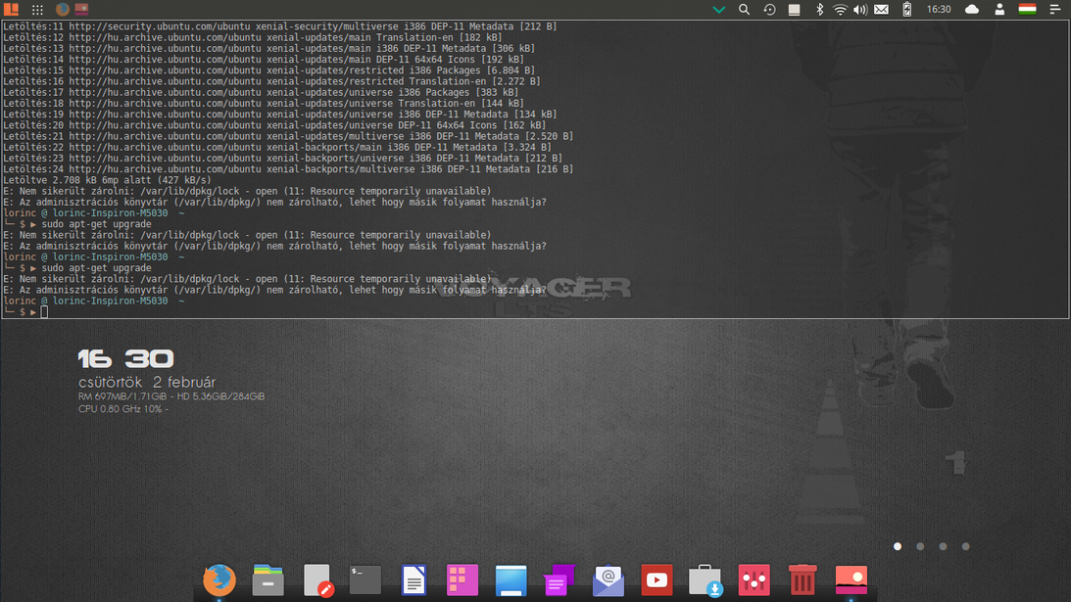Open the pink grid application icon
The height and width of the screenshot is (602, 1071).
[462, 580]
